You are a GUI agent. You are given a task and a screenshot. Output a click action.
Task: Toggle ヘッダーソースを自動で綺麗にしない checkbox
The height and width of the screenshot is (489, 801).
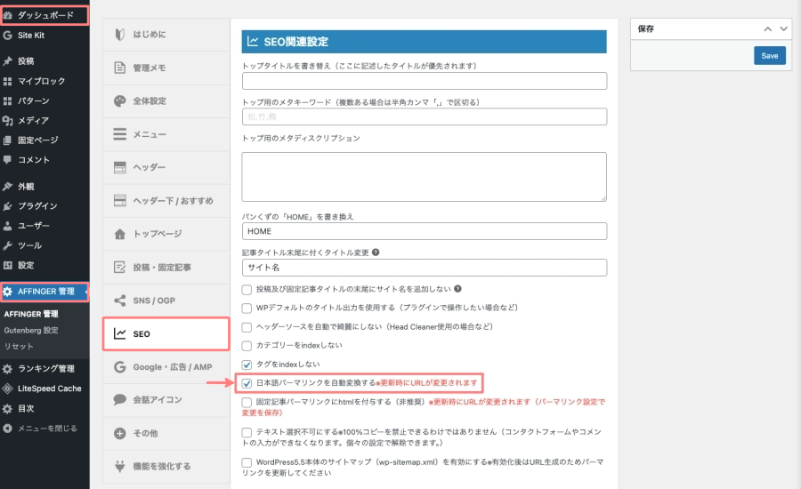[247, 327]
